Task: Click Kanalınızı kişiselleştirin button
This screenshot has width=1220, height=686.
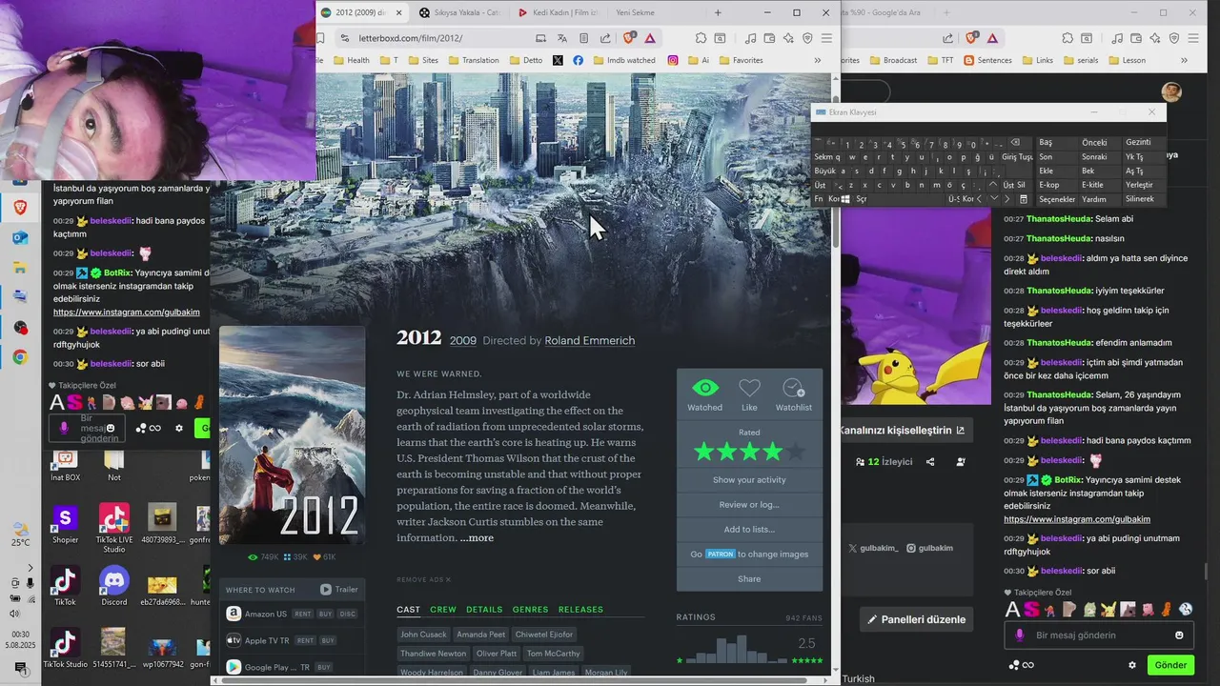Action: point(903,430)
